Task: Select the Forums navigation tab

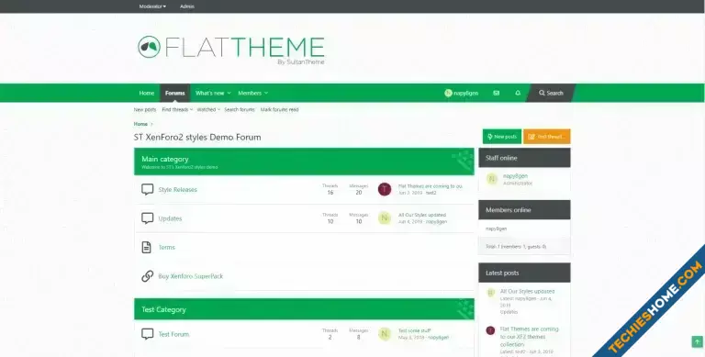Action: [x=175, y=93]
